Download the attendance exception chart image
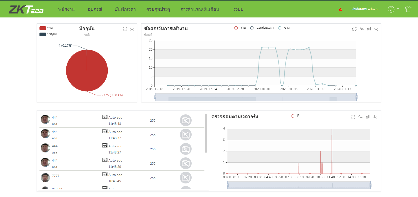This screenshot has height=197, width=418. 376,29
